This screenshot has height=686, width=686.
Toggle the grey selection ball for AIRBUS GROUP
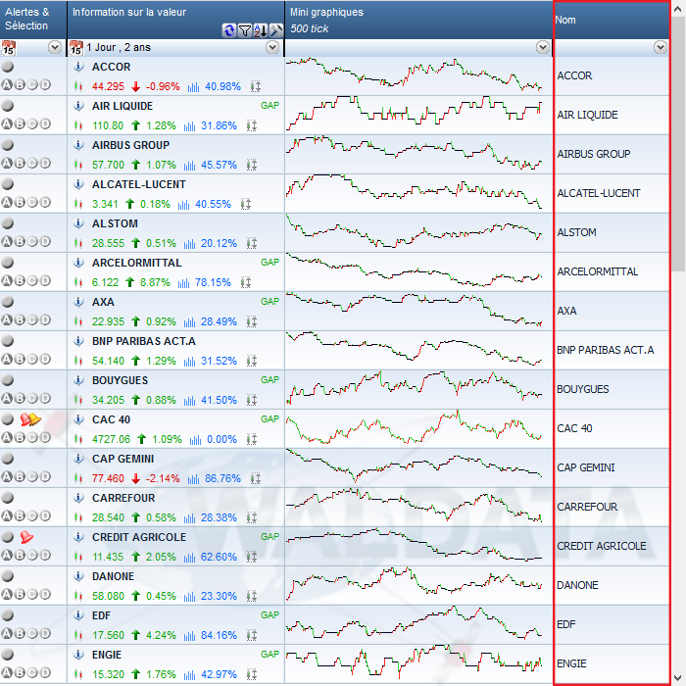(x=8, y=145)
